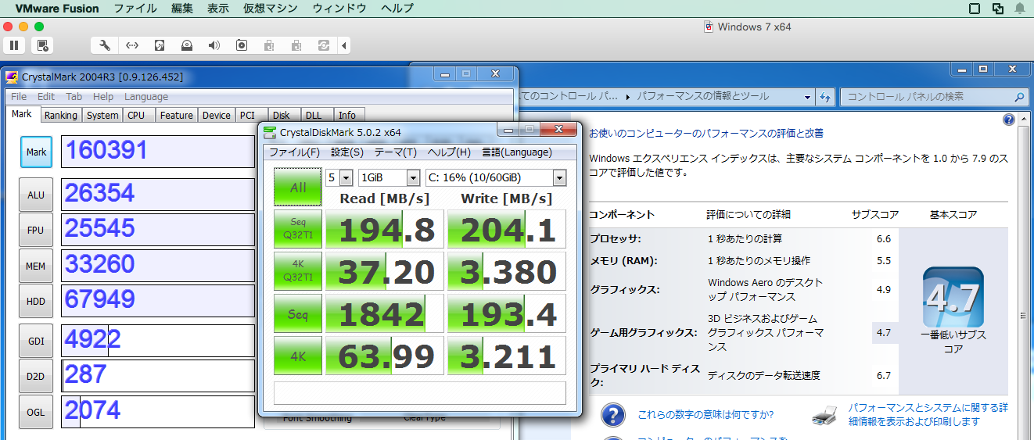Click the second greyed USB device icon
The image size is (1034, 440).
pyautogui.click(x=296, y=45)
